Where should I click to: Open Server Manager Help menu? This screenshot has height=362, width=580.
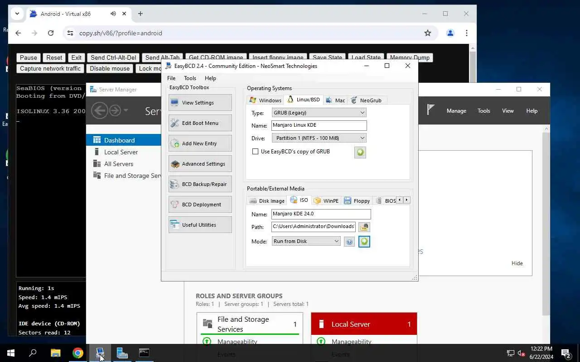[x=532, y=111]
